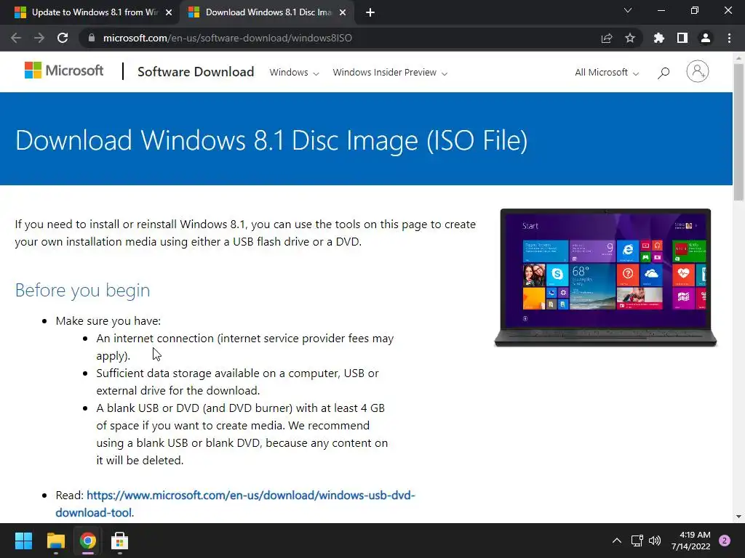Close the Update to Windows 8.1 tab
Image resolution: width=745 pixels, height=558 pixels.
pos(169,13)
